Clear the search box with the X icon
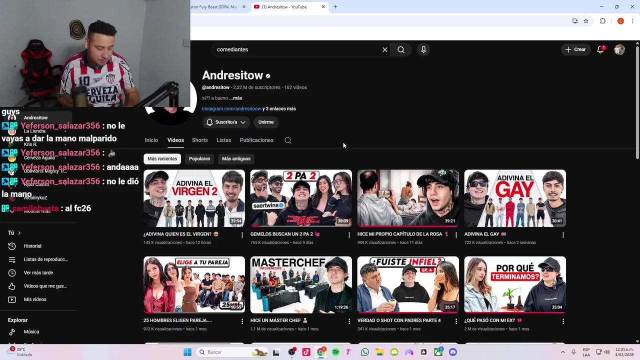Screen dimensions: 640x360 (x=385, y=49)
